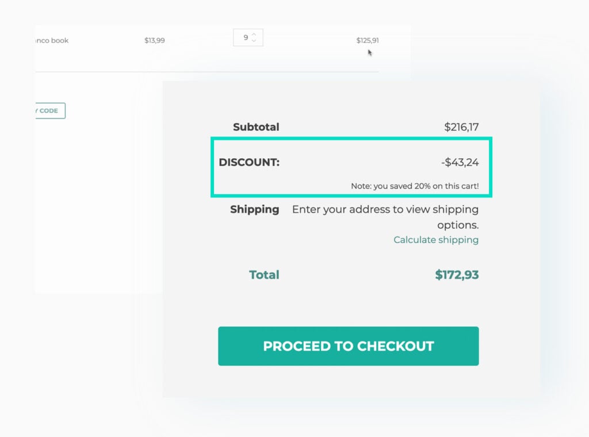
Task: Click the $13,99 unit price
Action: (154, 40)
